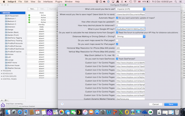Click the Google API key field

tap(130, 29)
